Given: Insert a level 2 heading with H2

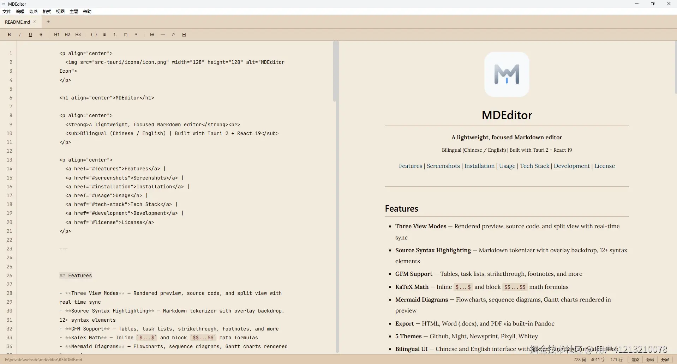Looking at the screenshot, I should 67,35.
